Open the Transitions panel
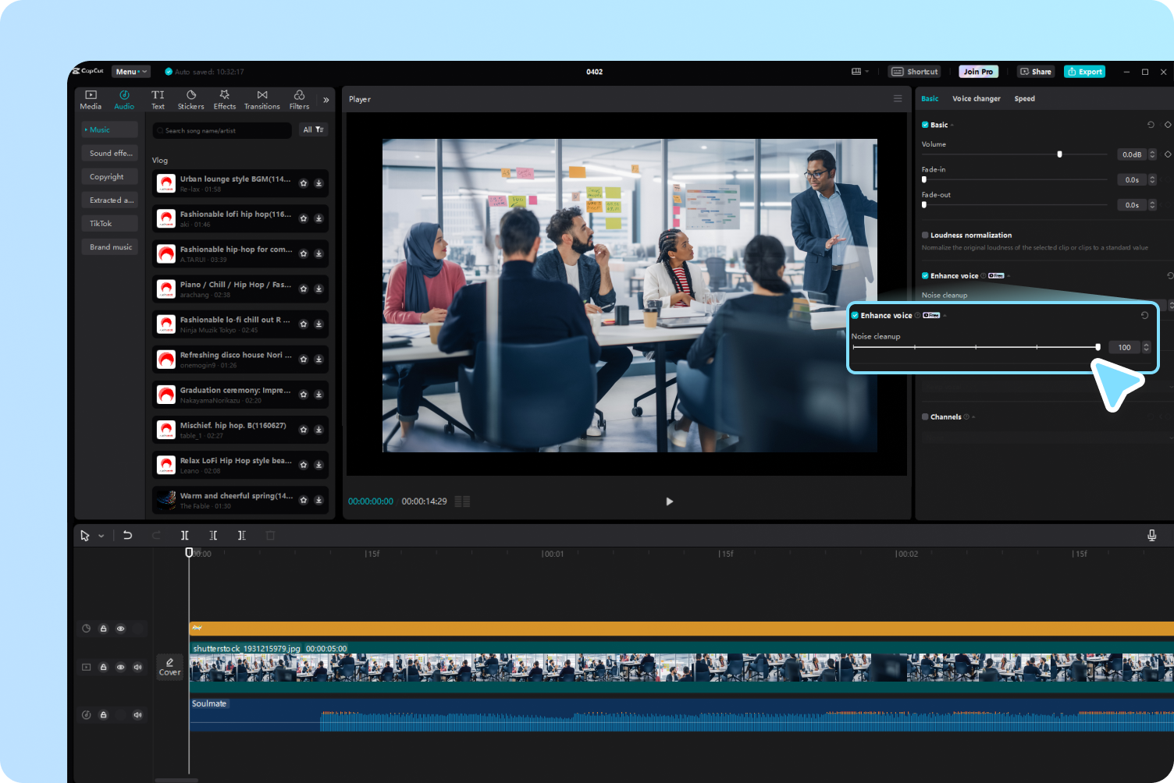Image resolution: width=1174 pixels, height=783 pixels. pos(262,100)
